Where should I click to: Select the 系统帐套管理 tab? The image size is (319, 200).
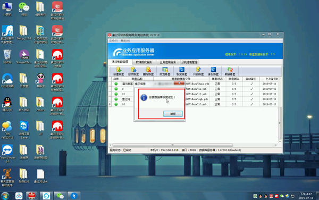pos(120,62)
